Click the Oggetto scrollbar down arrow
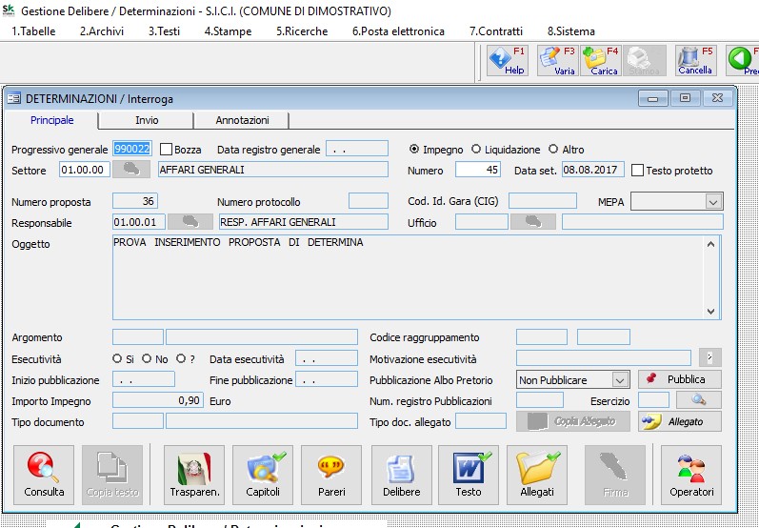Screen dimensions: 759x528 [x=710, y=312]
